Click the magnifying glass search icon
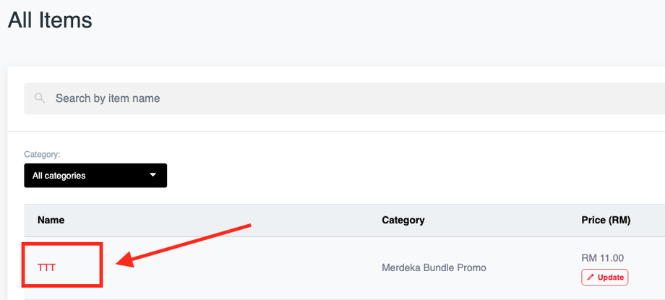665x300 pixels. coord(40,98)
